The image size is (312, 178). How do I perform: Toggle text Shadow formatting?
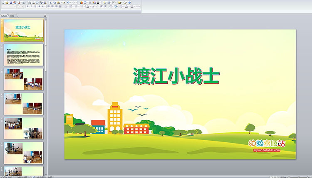tap(39, 6)
